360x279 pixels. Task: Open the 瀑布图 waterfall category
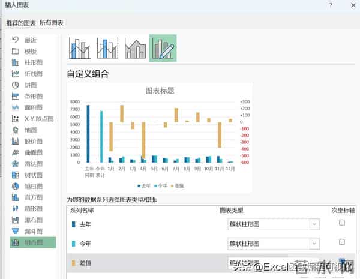[33, 220]
